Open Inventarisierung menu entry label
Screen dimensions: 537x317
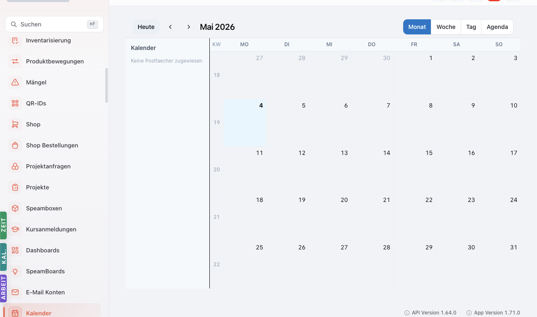(x=48, y=40)
